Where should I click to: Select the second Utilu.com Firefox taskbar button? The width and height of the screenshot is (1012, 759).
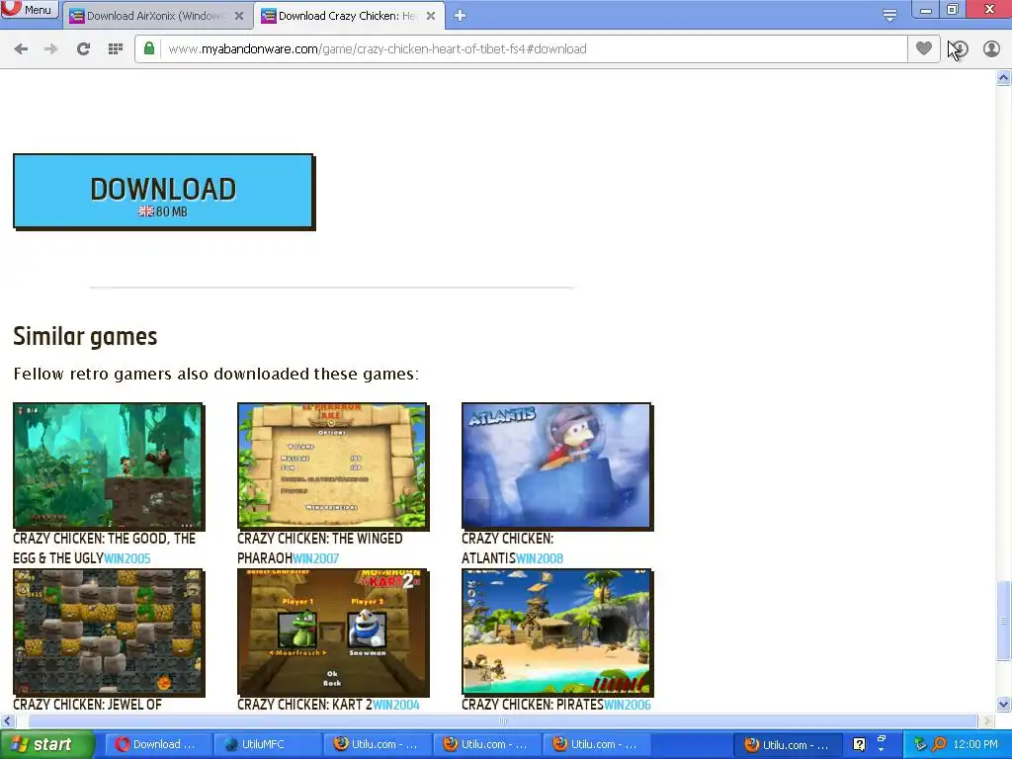[x=486, y=744]
